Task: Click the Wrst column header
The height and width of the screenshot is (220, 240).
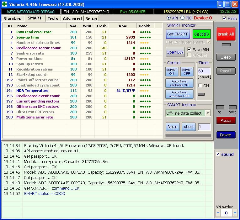Action: click(87, 26)
